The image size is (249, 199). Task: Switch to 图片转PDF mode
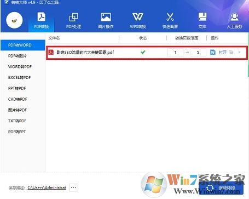(18, 110)
